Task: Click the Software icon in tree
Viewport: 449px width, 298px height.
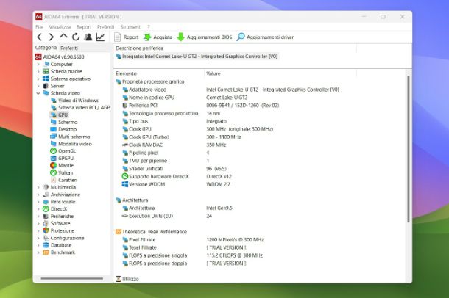Action: coord(46,223)
